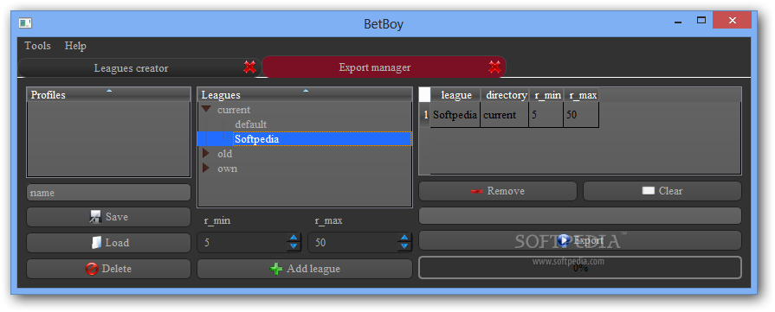Click the Profiles column header
Image resolution: width=775 pixels, height=312 pixels.
point(108,95)
